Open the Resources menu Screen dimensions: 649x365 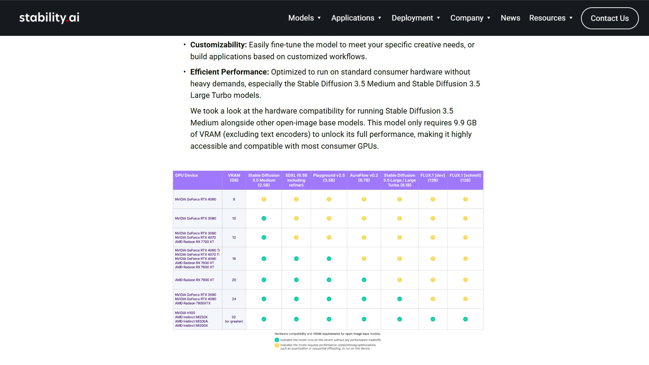click(x=551, y=18)
